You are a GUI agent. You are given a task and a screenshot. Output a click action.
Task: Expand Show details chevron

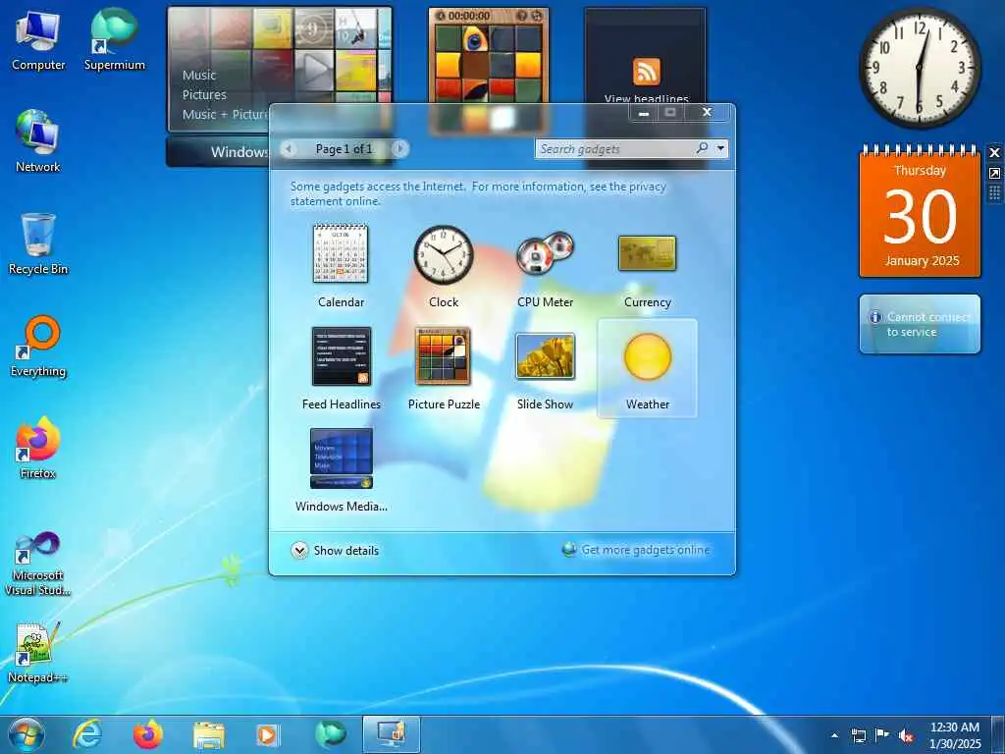pyautogui.click(x=299, y=551)
